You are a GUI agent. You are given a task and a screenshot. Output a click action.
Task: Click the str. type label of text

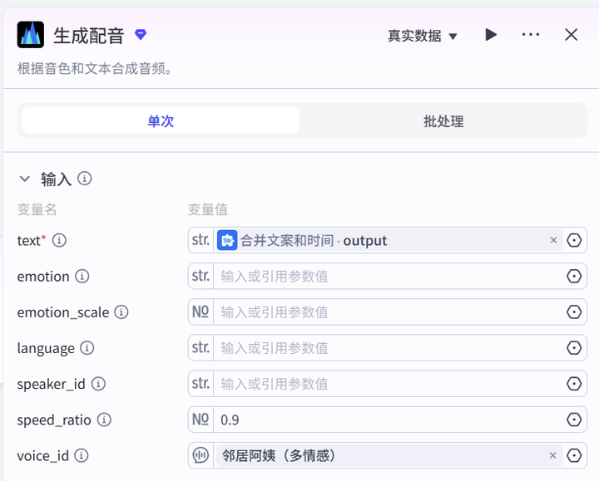(200, 240)
